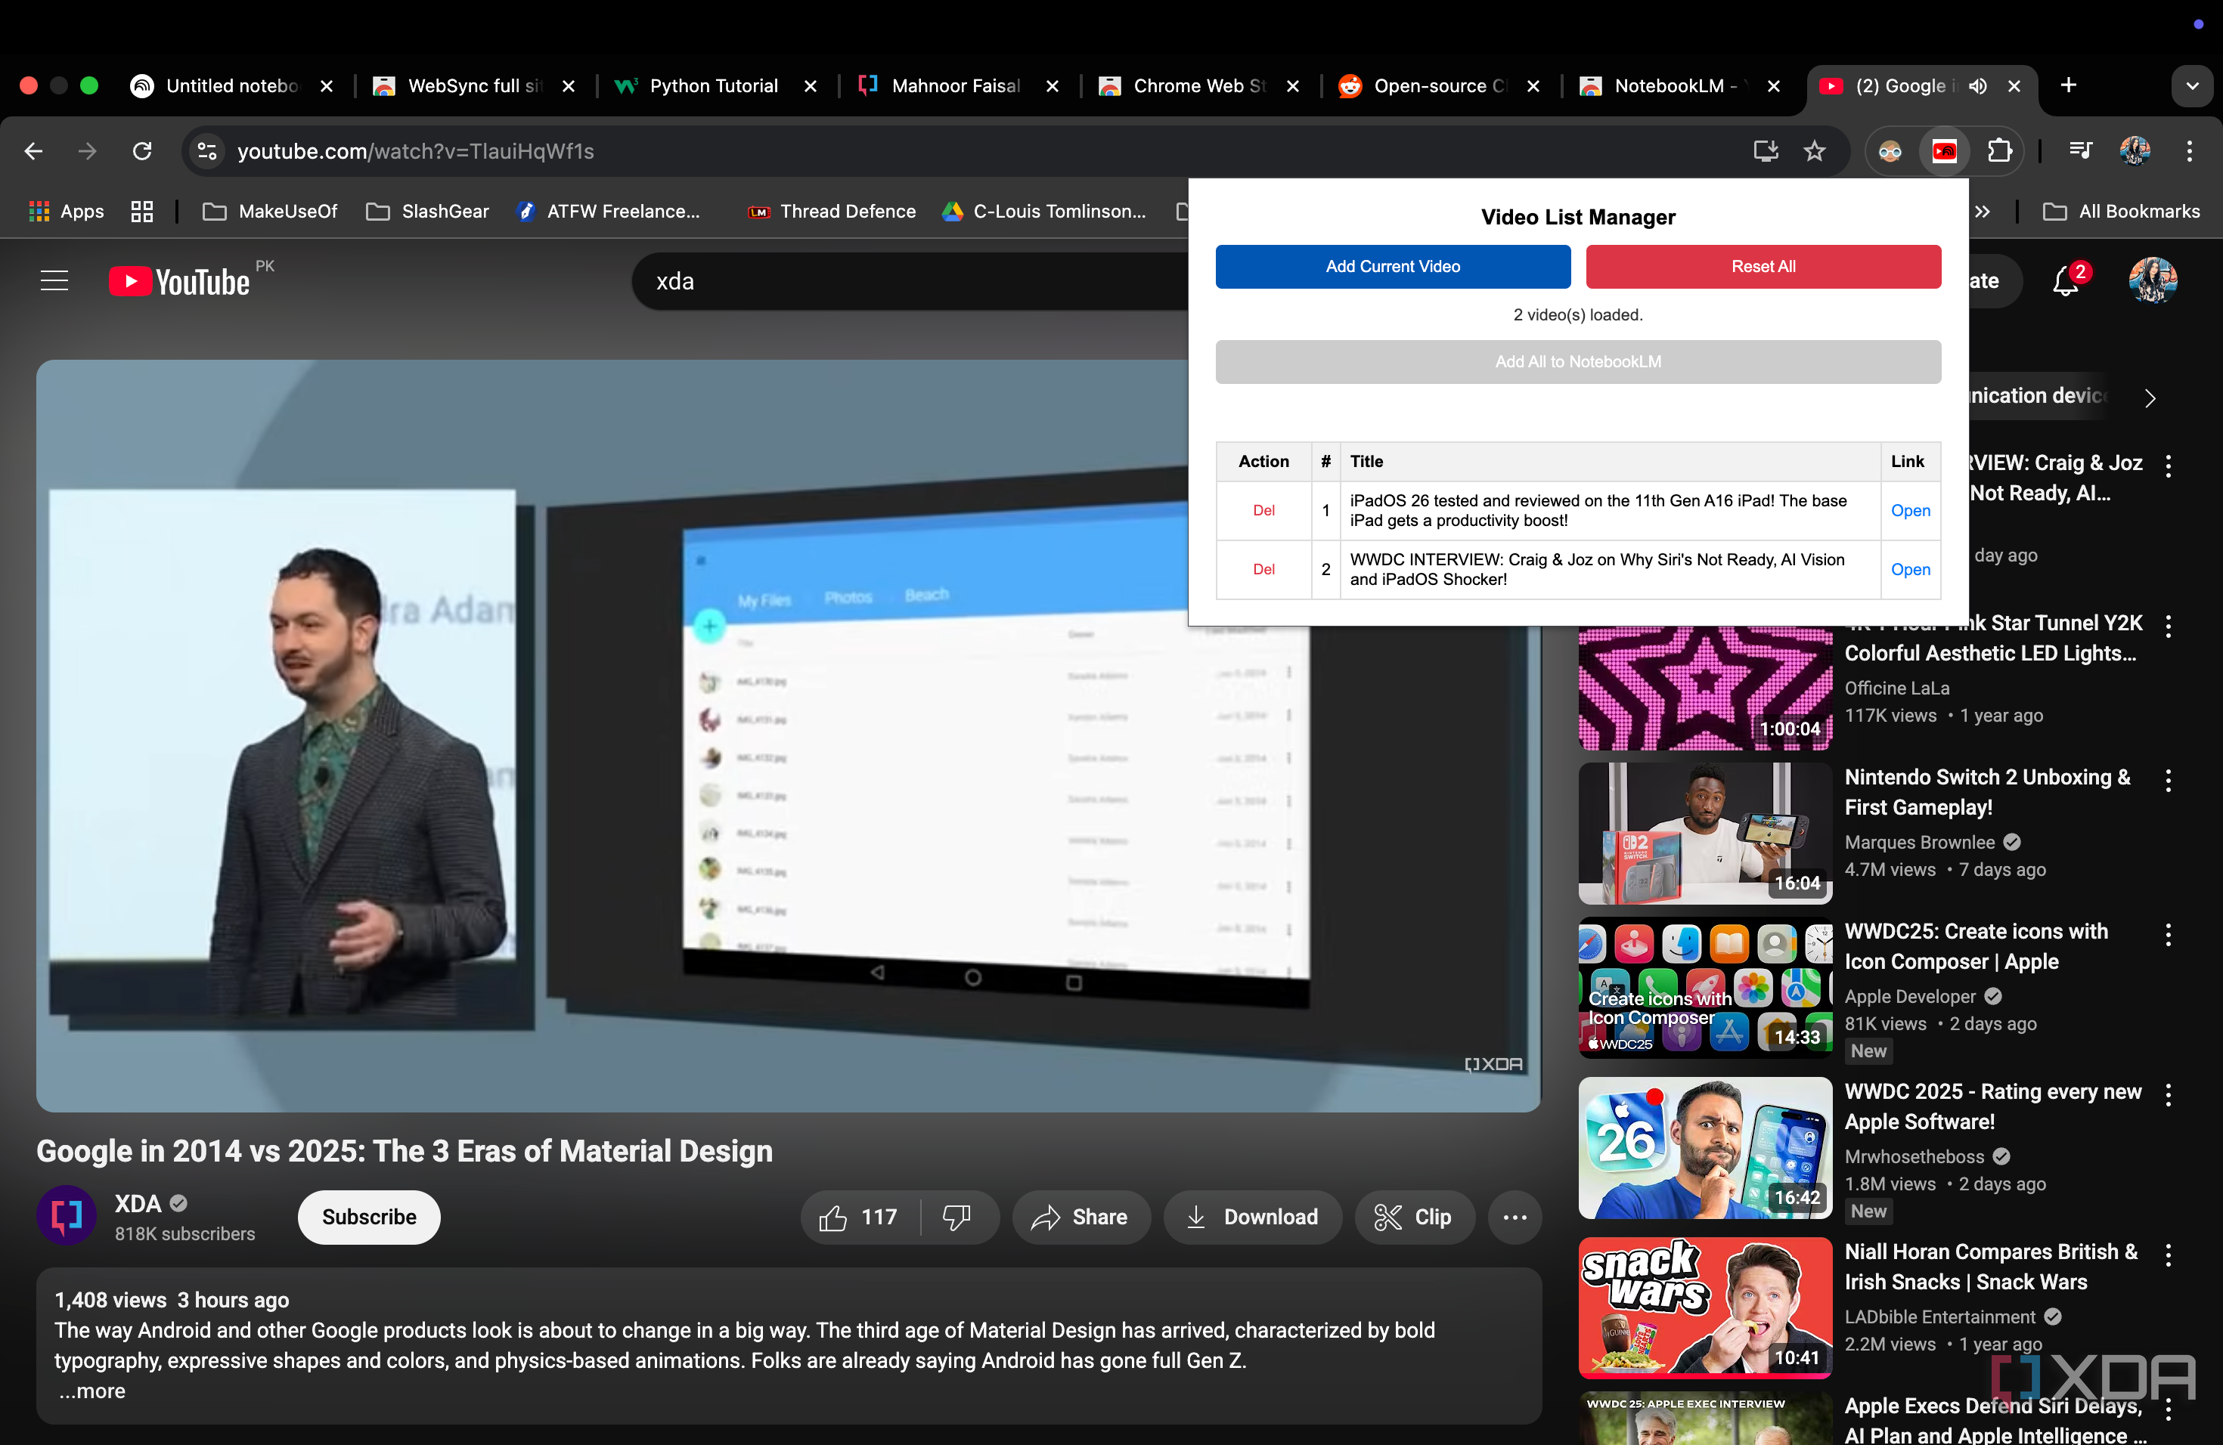Click the Video List Manager extension icon
The image size is (2223, 1445).
(1945, 150)
